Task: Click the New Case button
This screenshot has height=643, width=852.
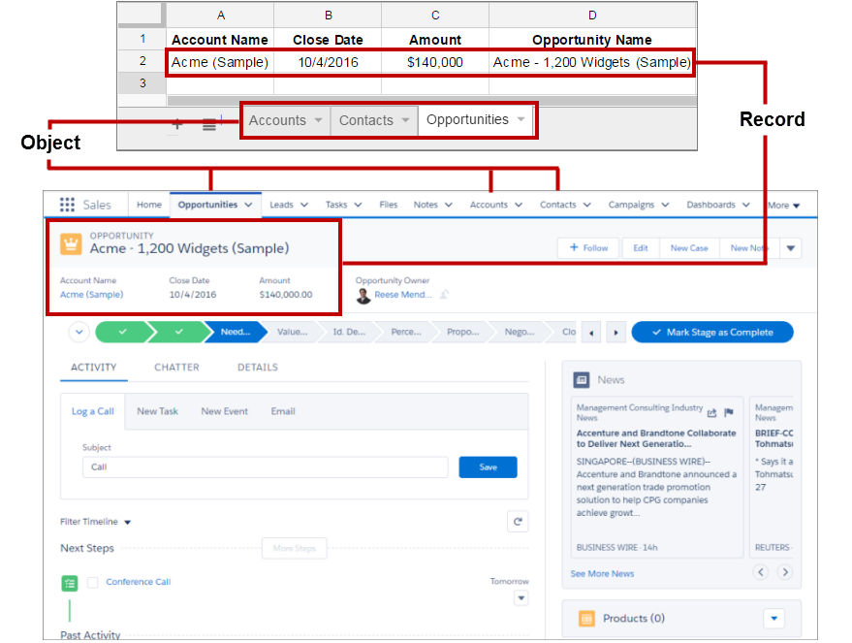Action: (x=689, y=248)
